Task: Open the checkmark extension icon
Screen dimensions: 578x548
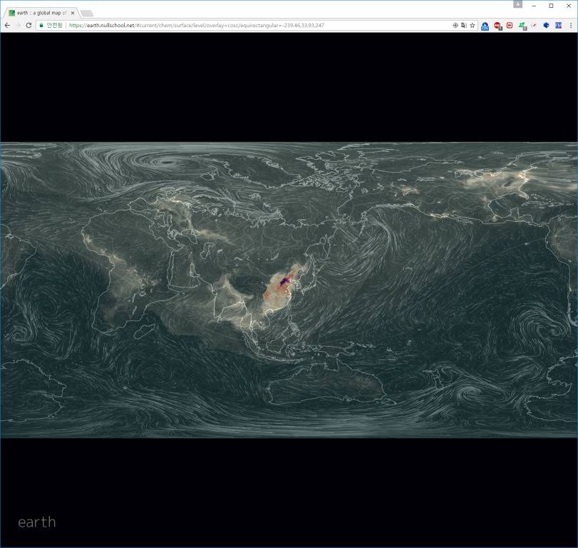Action: [534, 26]
